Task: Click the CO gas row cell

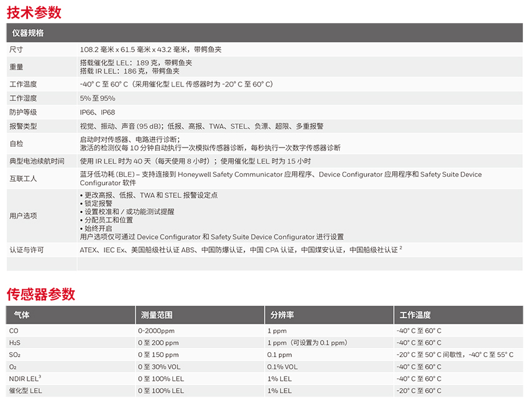Action: [14, 331]
